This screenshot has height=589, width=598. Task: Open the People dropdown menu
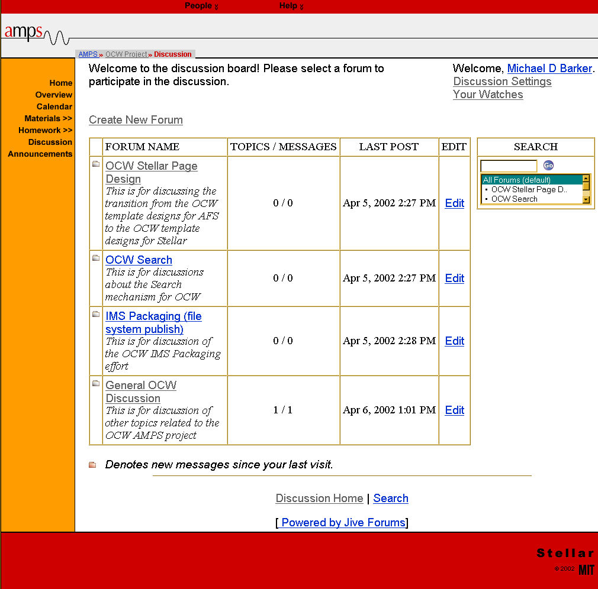(201, 6)
